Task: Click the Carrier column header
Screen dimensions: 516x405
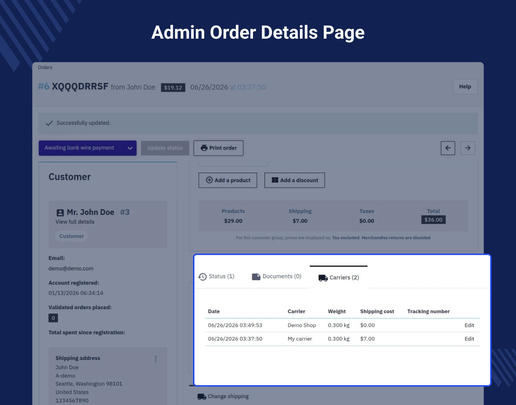Action: coord(296,311)
